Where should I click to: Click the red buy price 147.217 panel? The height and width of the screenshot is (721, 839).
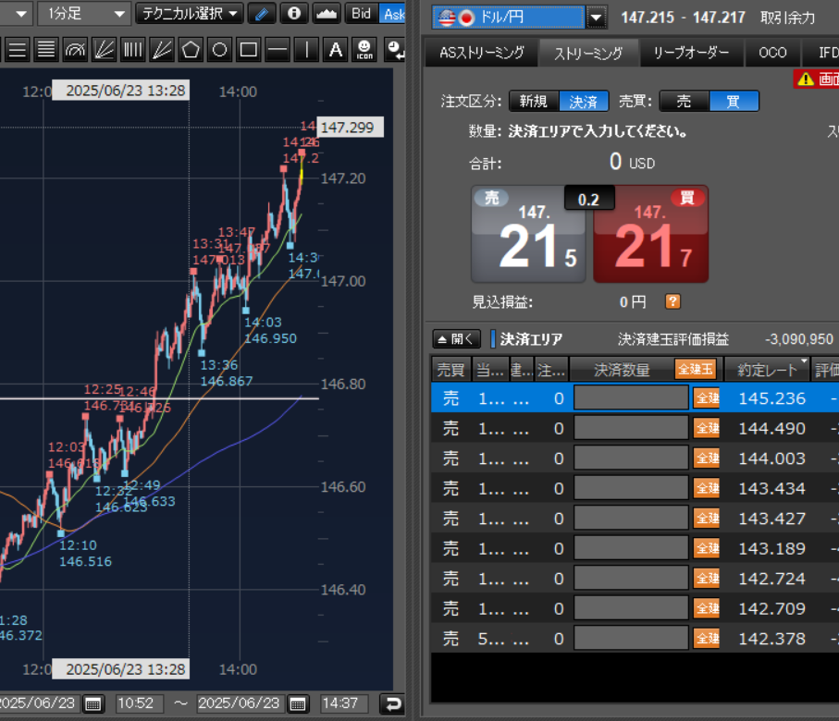[650, 235]
